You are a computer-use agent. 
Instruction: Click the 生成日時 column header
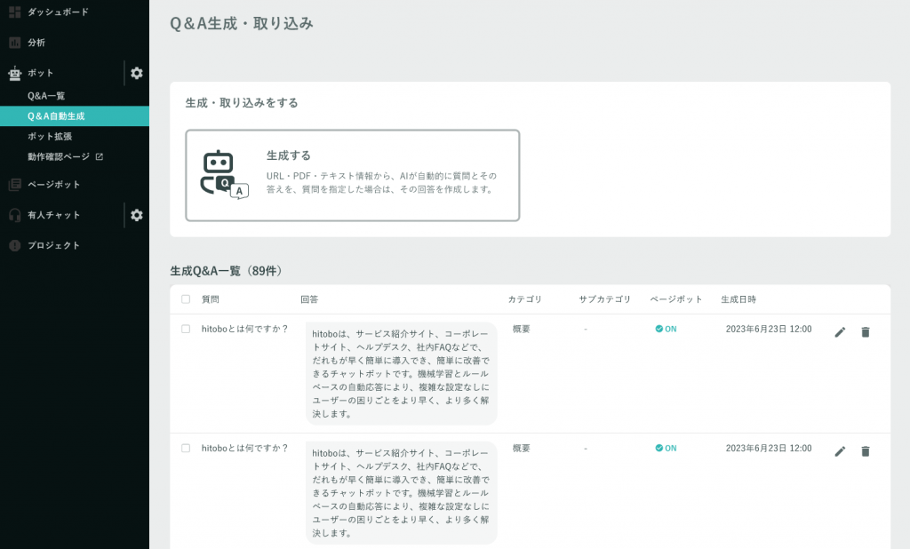(738, 299)
